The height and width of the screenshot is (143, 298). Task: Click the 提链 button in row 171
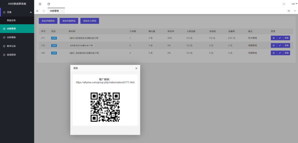point(287,38)
